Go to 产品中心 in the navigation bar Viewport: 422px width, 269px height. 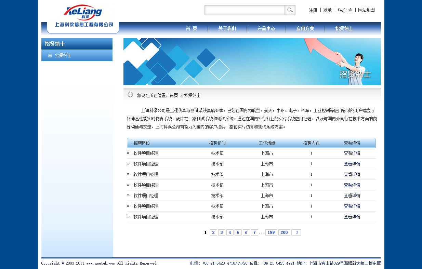[266, 29]
